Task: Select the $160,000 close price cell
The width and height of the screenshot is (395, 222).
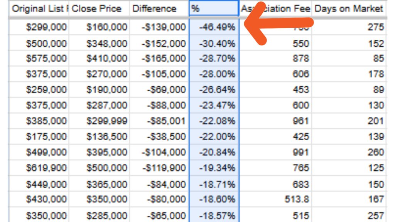Action: pos(108,27)
